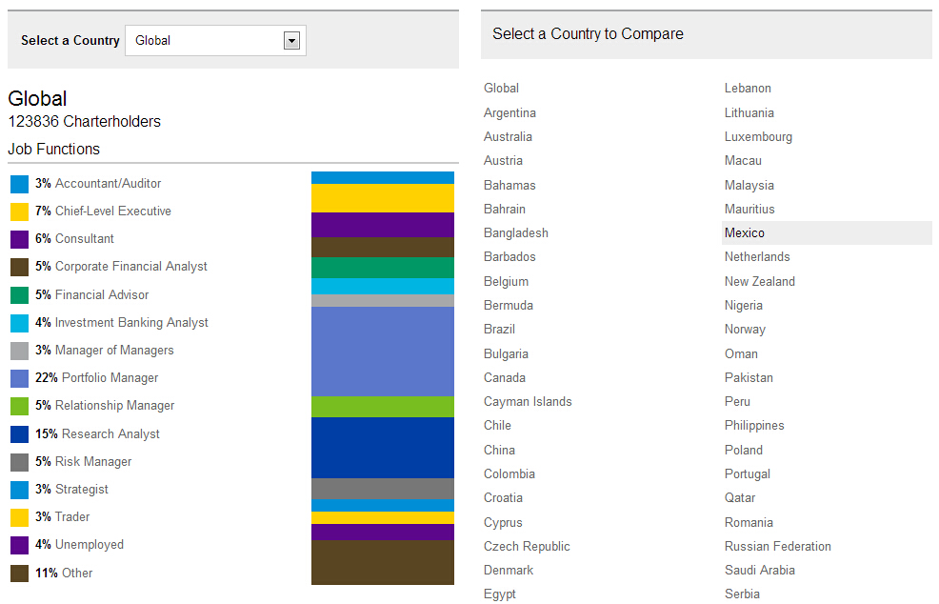This screenshot has width=939, height=604.
Task: Click the Unemployed purple legend square
Action: pyautogui.click(x=19, y=545)
